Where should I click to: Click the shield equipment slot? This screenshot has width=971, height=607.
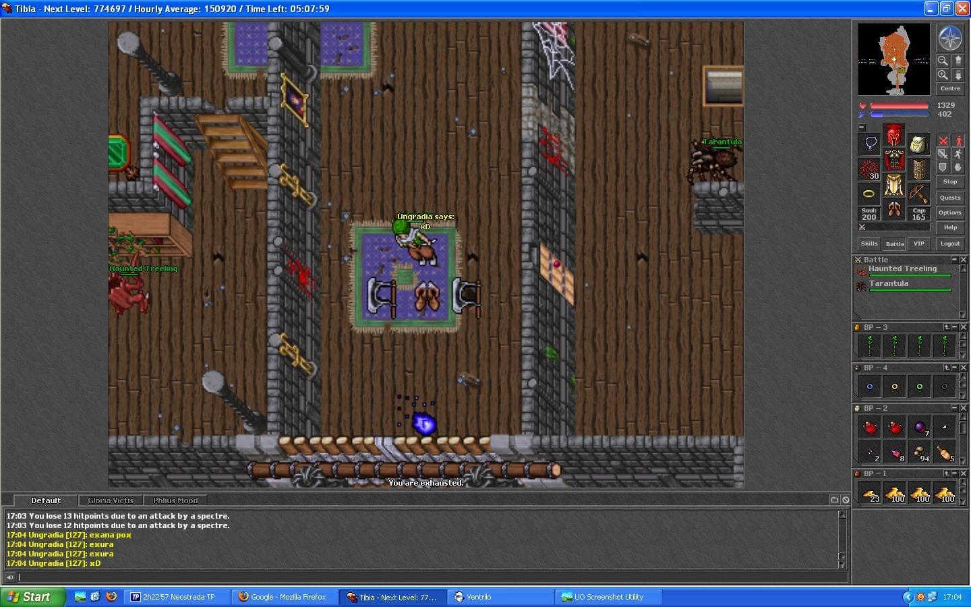click(x=919, y=169)
